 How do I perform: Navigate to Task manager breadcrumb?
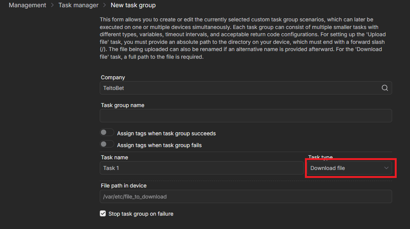[x=78, y=5]
